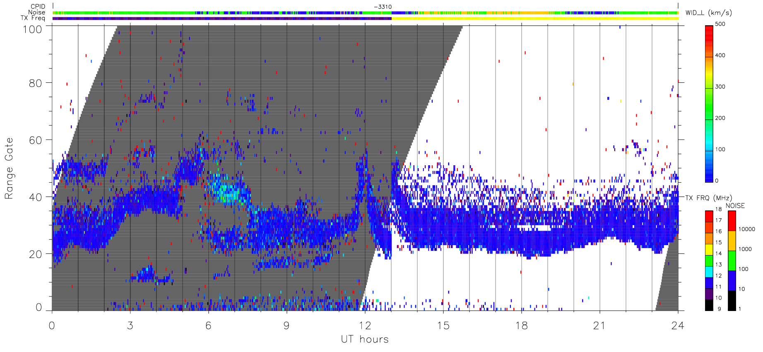Click the '1000' label on noise legend

click(x=745, y=249)
